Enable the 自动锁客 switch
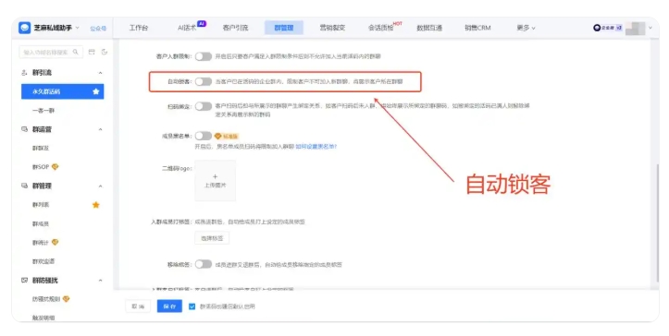Image resolution: width=669 pixels, height=336 pixels. click(204, 81)
